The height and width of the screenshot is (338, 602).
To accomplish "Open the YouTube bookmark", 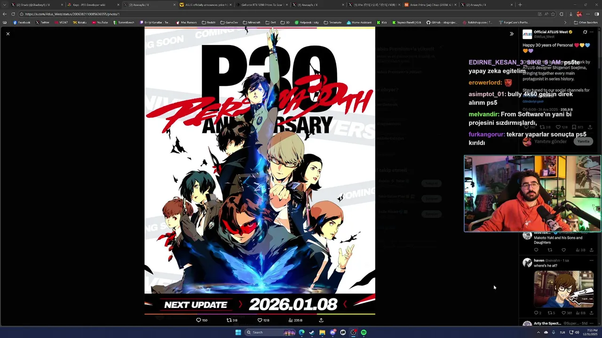I will tap(100, 22).
